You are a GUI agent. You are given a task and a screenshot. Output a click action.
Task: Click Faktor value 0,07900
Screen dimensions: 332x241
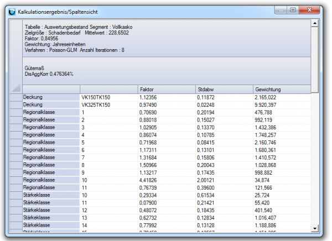coord(148,203)
